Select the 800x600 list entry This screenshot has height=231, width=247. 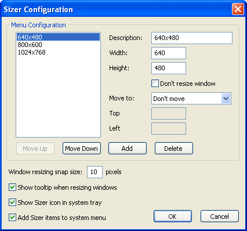(x=58, y=45)
